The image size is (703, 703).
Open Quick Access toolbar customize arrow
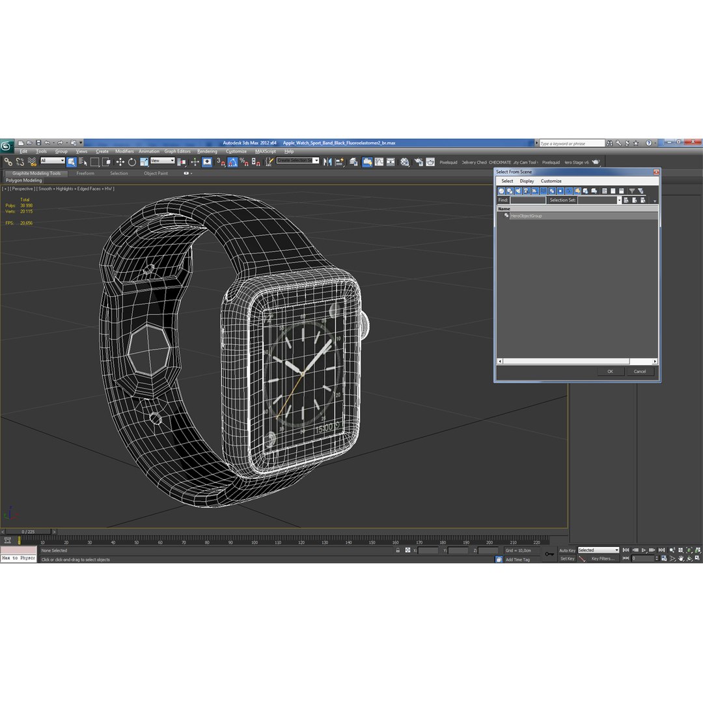pos(81,143)
